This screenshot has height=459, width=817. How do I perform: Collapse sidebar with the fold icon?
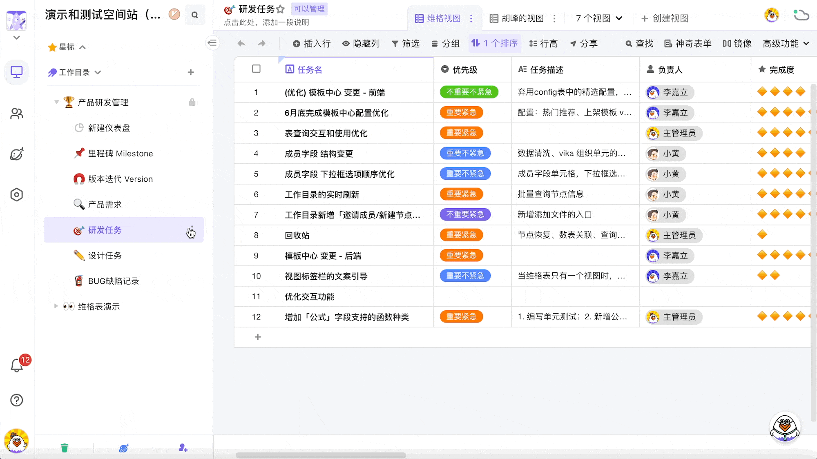pyautogui.click(x=212, y=43)
